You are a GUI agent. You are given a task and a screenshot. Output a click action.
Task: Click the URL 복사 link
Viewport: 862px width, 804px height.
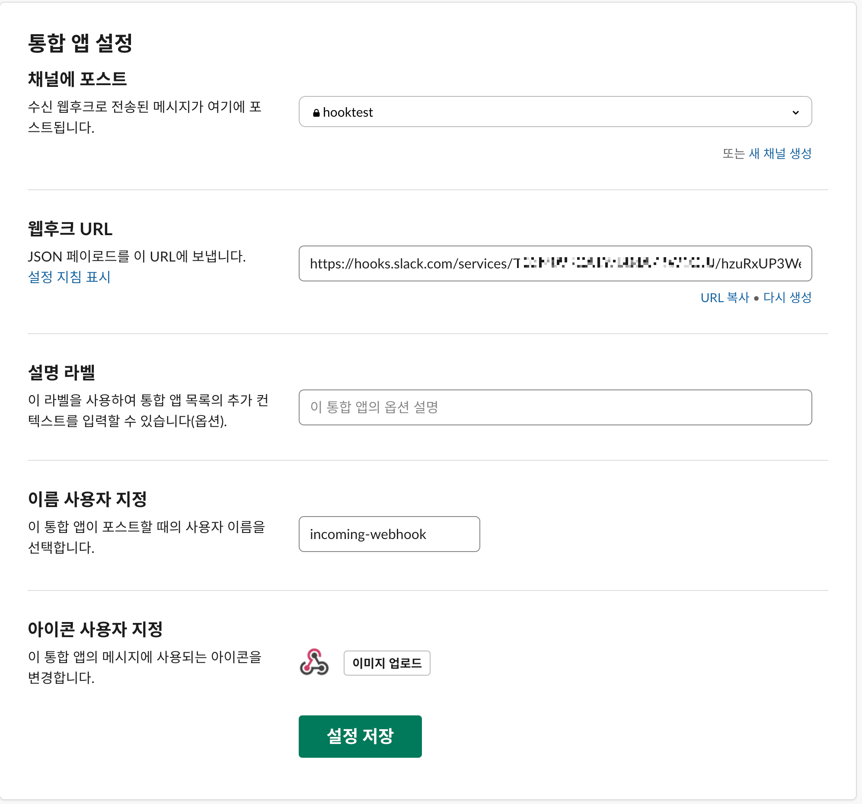pyautogui.click(x=725, y=297)
